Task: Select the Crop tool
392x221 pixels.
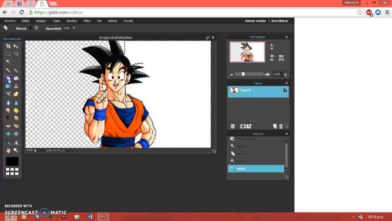Action: [x=8, y=46]
